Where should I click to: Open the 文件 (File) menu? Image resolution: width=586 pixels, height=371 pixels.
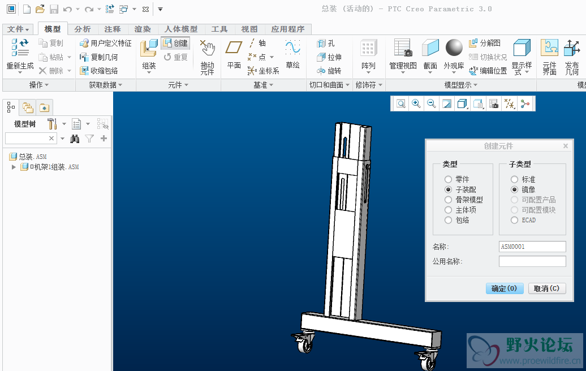[18, 29]
